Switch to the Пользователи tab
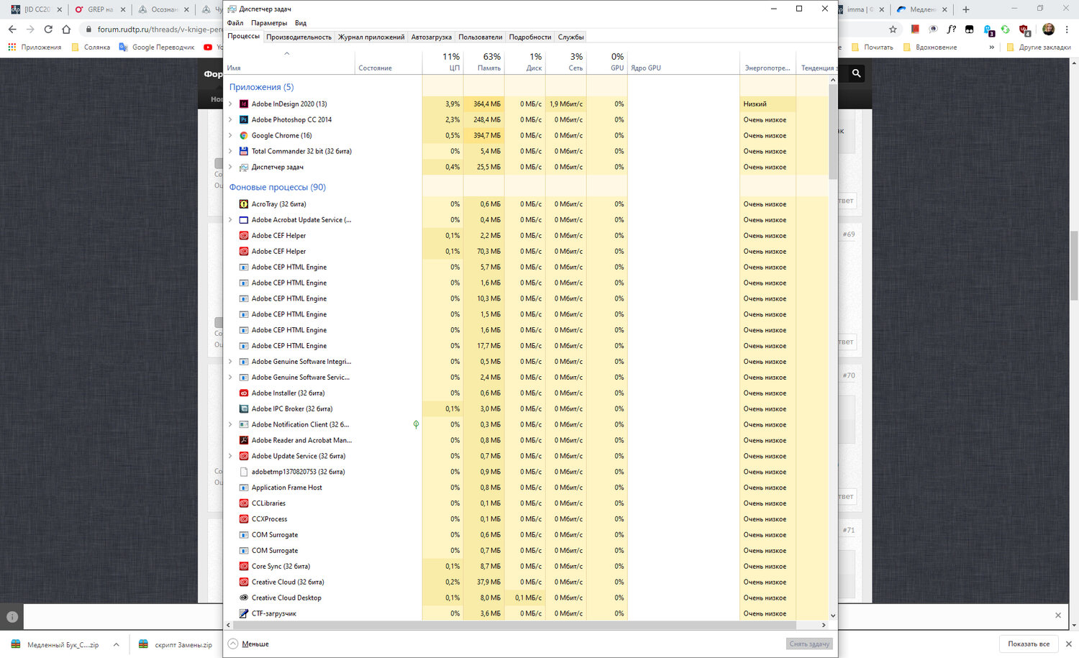Screen dimensions: 1079x658 (x=481, y=37)
